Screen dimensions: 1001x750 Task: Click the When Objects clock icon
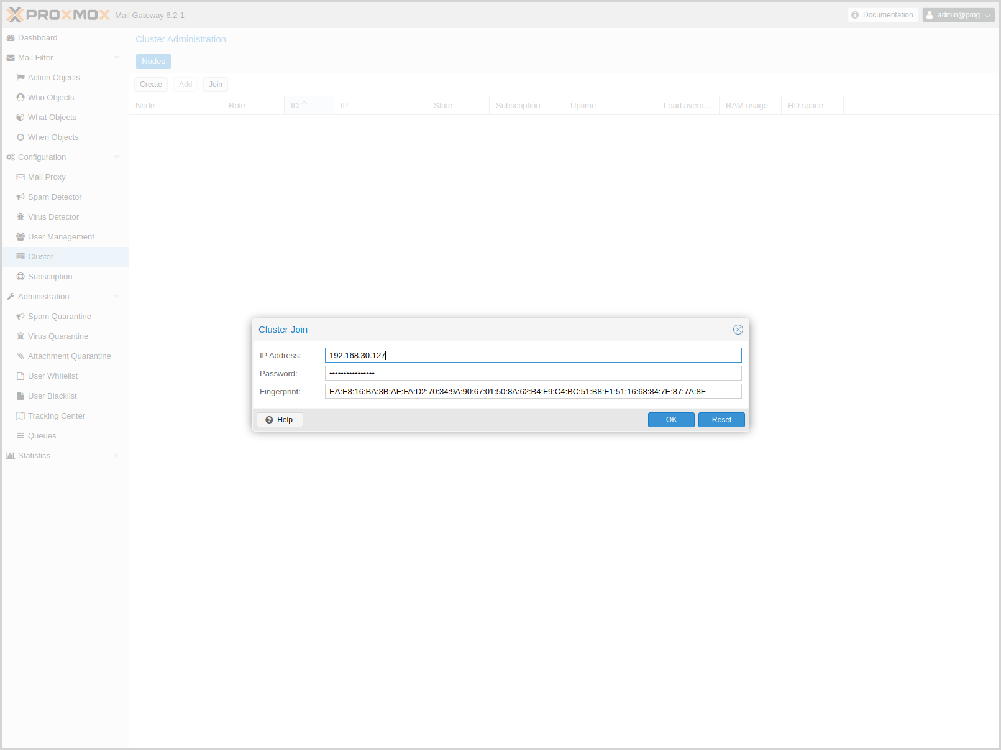point(21,137)
